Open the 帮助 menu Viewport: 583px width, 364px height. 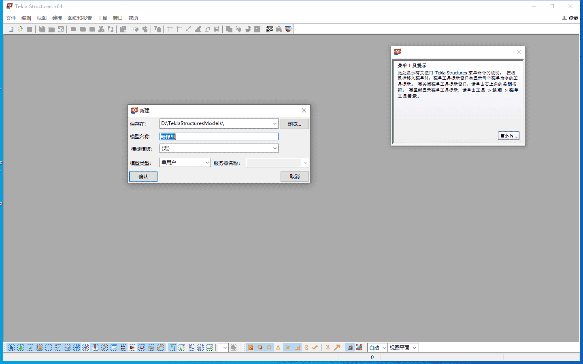(x=133, y=18)
